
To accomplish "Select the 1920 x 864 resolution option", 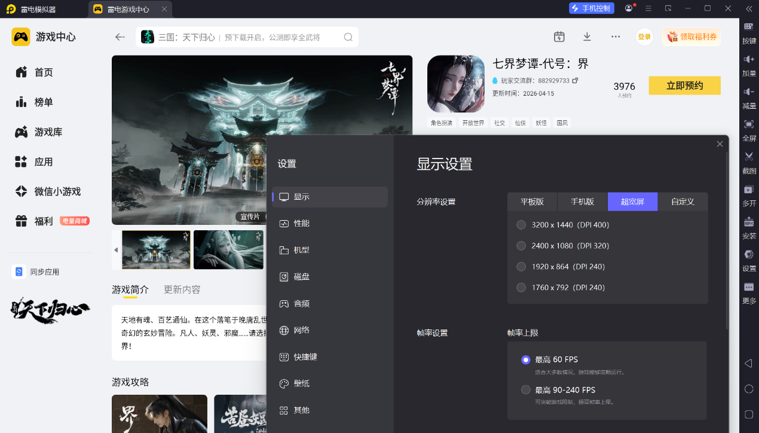I will (522, 267).
